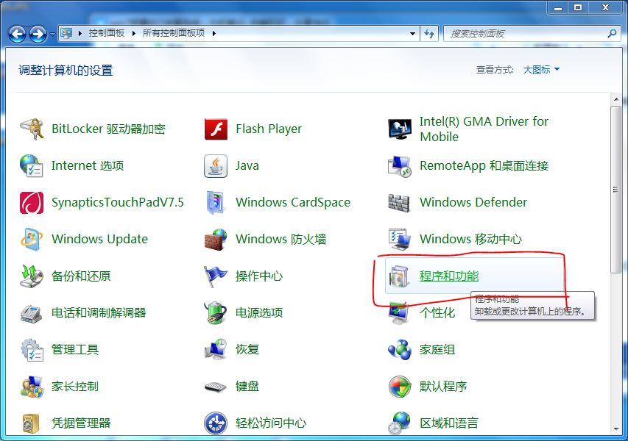Click the Windows 移动中心 icon

(x=400, y=239)
